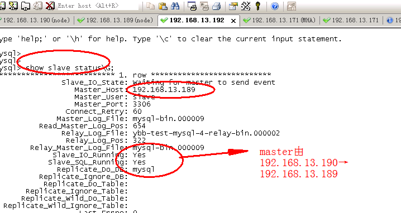The width and height of the screenshot is (401, 213).
Task: Click the Replicate_Do_DB value mysql
Action: [144, 170]
